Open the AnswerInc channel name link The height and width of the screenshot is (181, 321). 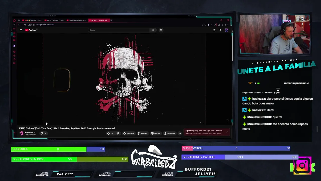[x=29, y=132]
